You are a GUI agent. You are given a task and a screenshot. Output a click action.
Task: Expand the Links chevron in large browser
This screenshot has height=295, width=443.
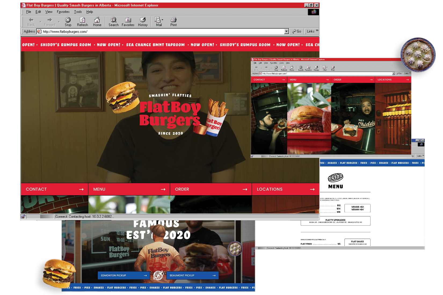point(317,31)
